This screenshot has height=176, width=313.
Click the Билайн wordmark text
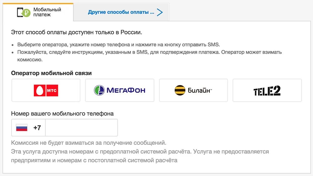coord(200,91)
